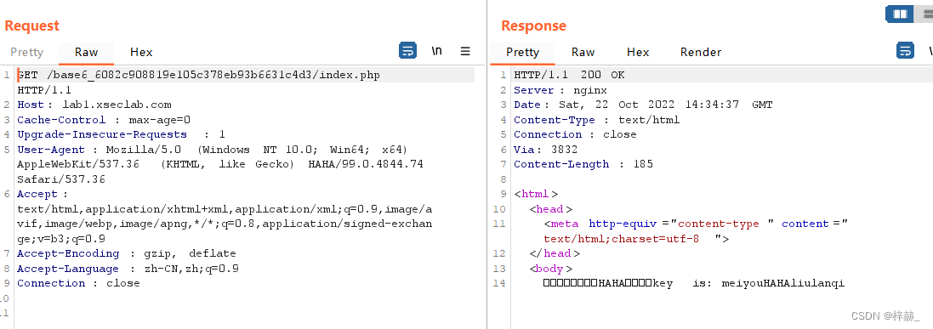
Task: Open the Response Pretty tab
Action: coord(522,53)
